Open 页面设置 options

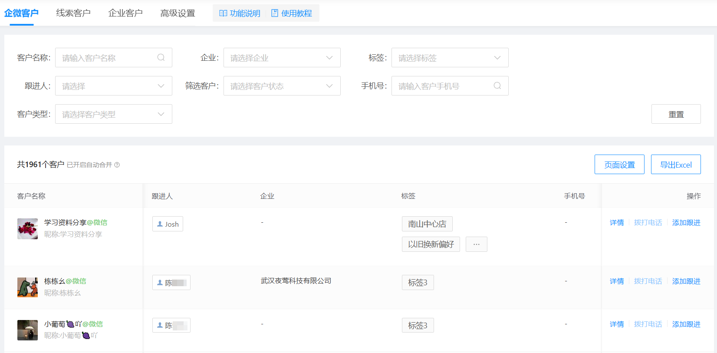(x=619, y=165)
